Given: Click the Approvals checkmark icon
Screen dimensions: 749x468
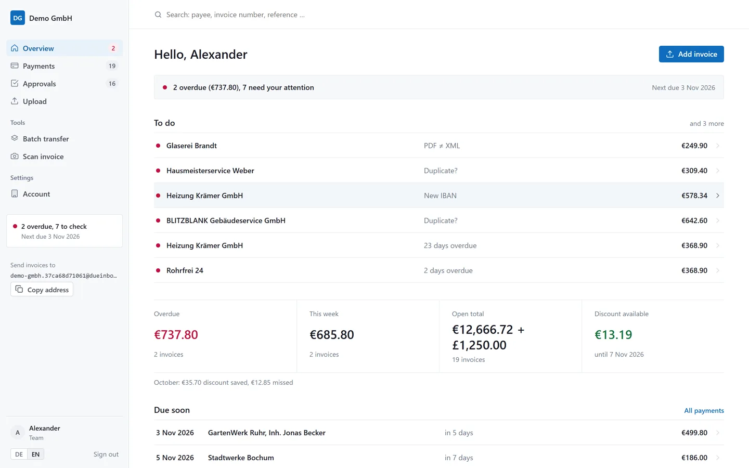Looking at the screenshot, I should pyautogui.click(x=15, y=84).
